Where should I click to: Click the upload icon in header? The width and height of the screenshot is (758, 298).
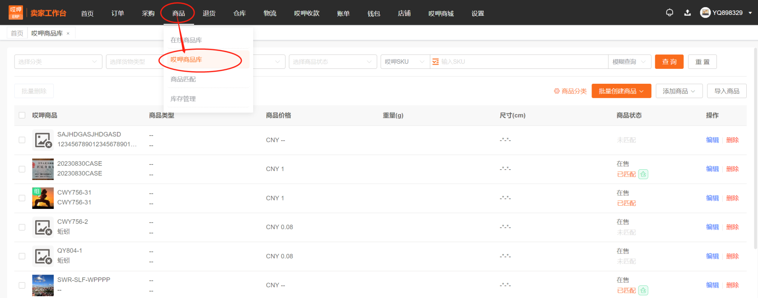click(x=687, y=13)
